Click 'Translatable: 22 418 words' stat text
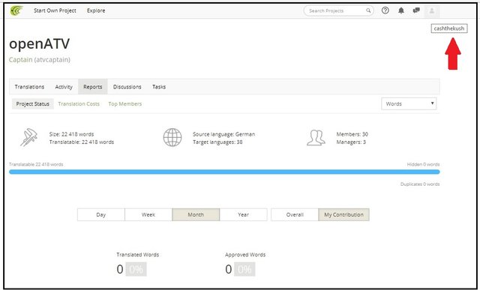The height and width of the screenshot is (290, 480). (82, 142)
